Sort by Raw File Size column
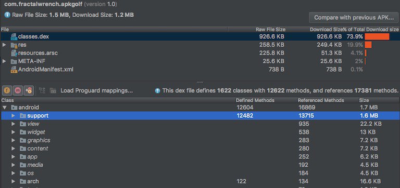This screenshot has width=400, height=188. pyautogui.click(x=270, y=30)
